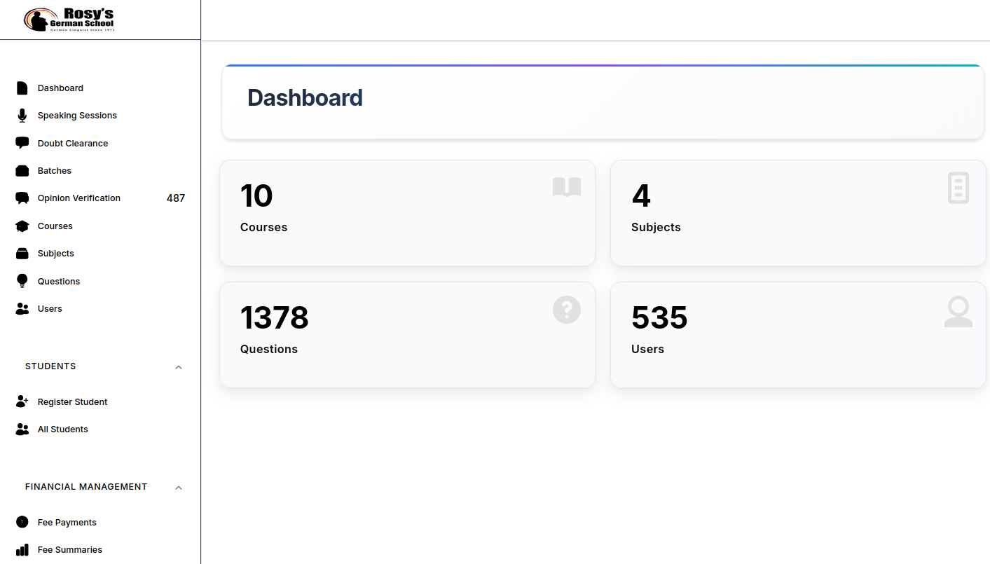Collapse the FINANCIAL MANAGEMENT section
This screenshot has width=990, height=564.
(179, 487)
